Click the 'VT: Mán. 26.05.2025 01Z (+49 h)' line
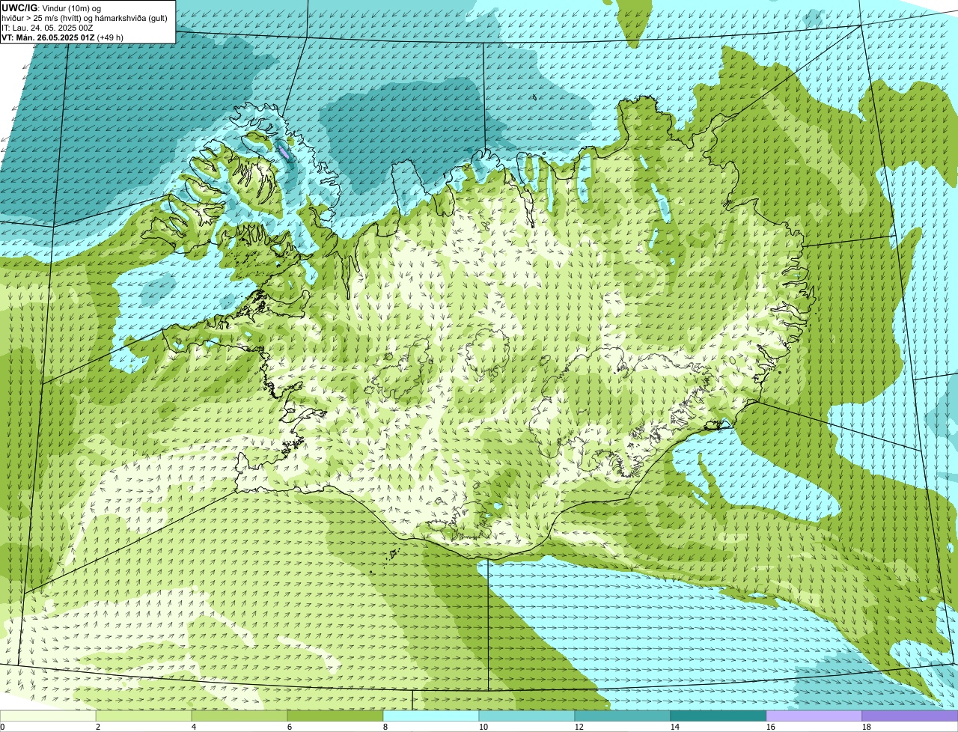Screen dimensions: 958x732 tap(63, 37)
